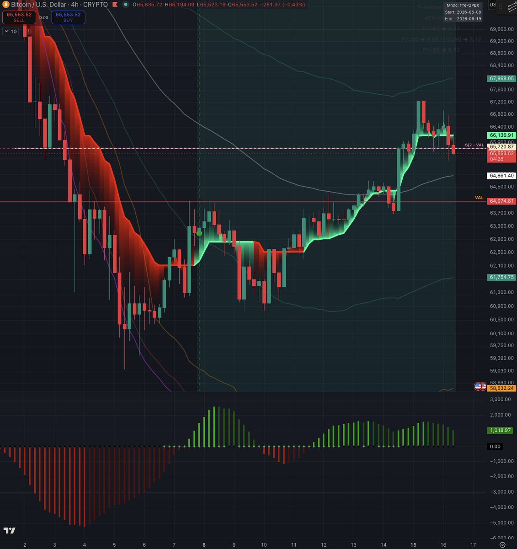Viewport: 517px width, 549px height.
Task: Click the 0.00 histogram zero label
Action: (x=495, y=447)
